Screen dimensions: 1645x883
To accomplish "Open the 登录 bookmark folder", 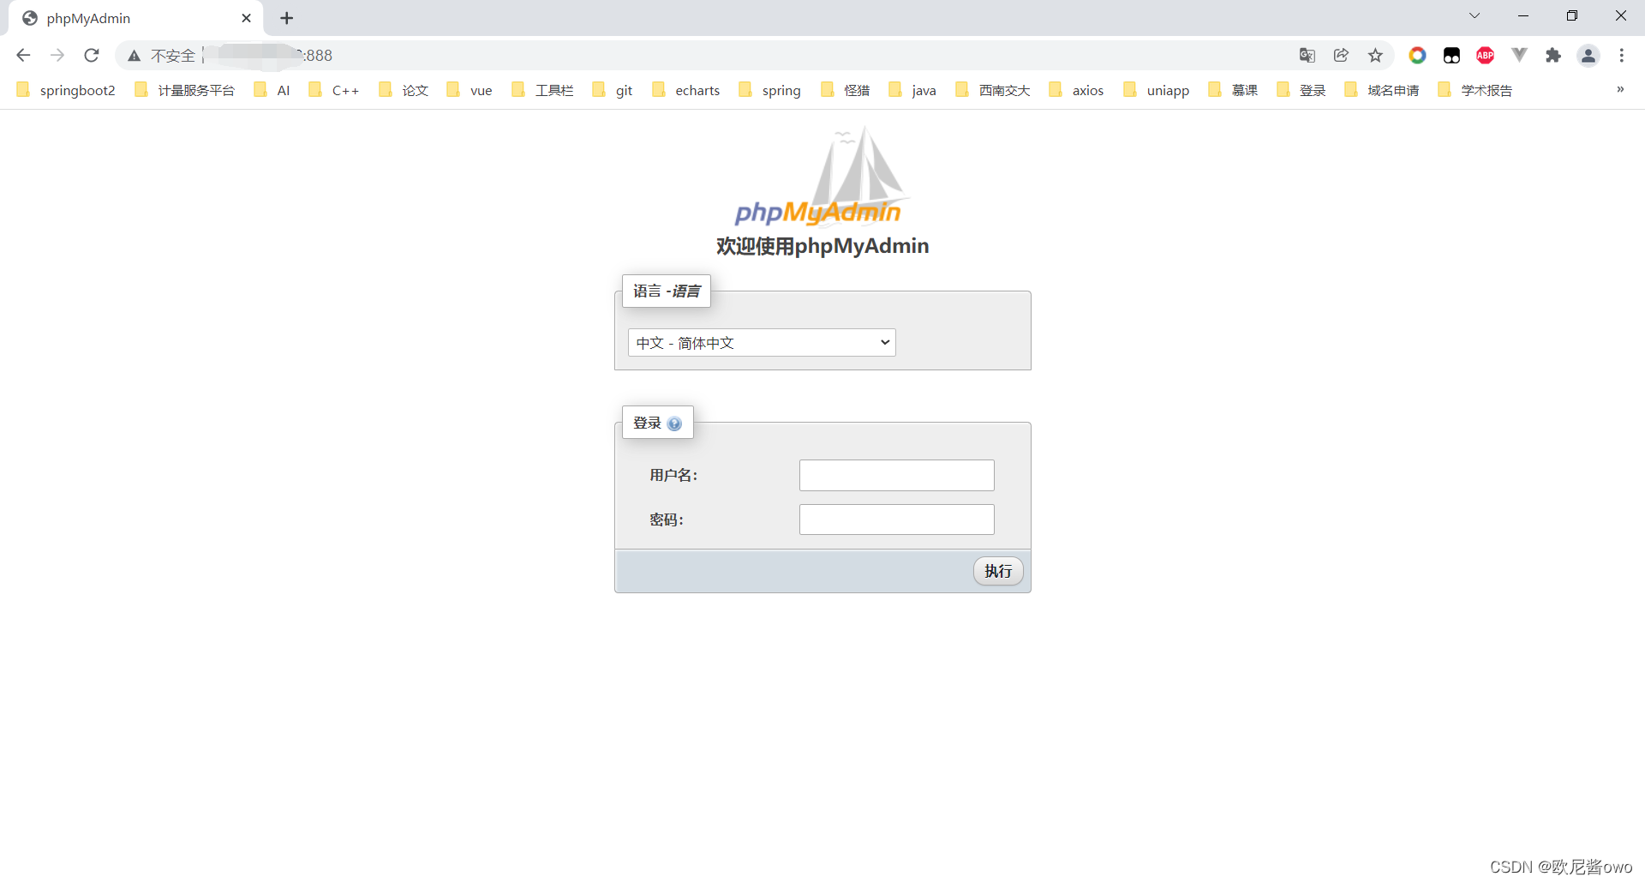I will [x=1301, y=90].
